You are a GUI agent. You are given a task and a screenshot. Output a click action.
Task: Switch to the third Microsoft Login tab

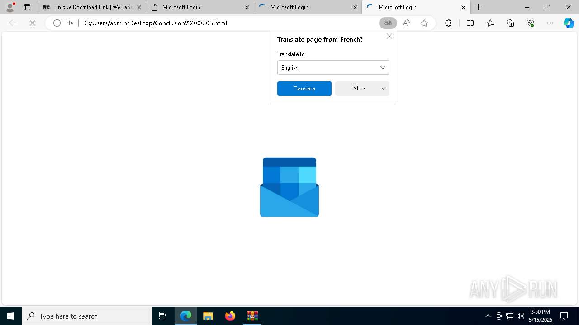point(308,7)
